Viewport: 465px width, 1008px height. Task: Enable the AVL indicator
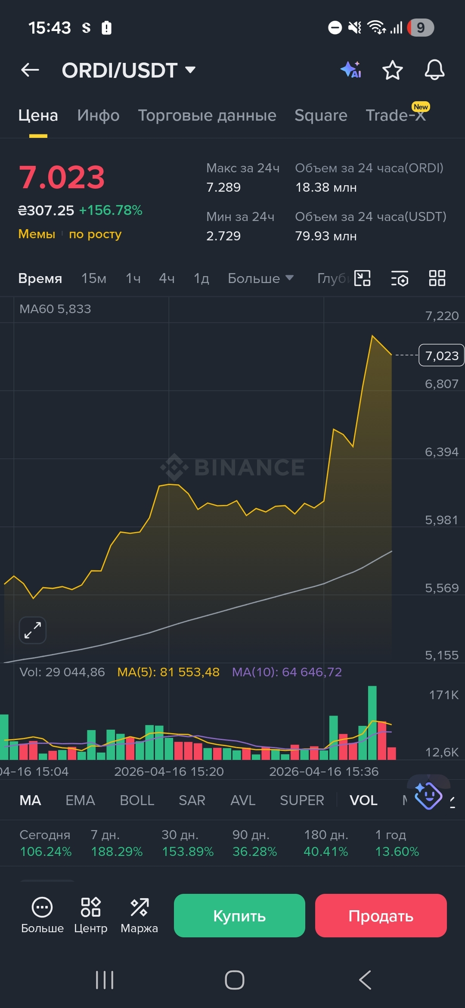point(243,800)
